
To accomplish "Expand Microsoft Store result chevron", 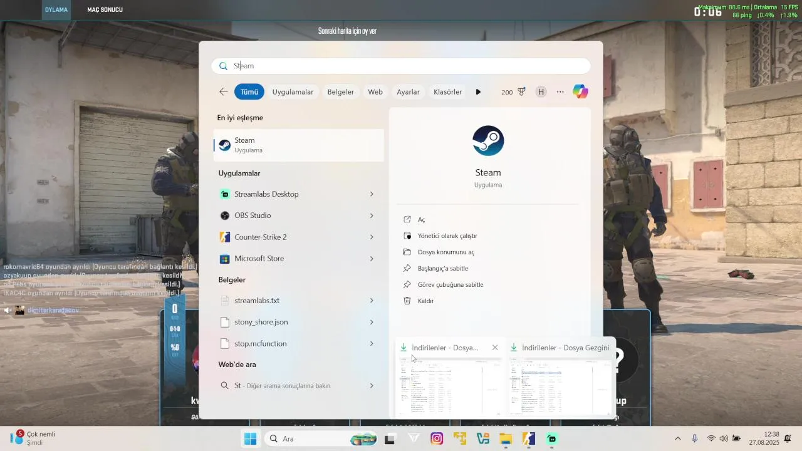I will coord(372,259).
